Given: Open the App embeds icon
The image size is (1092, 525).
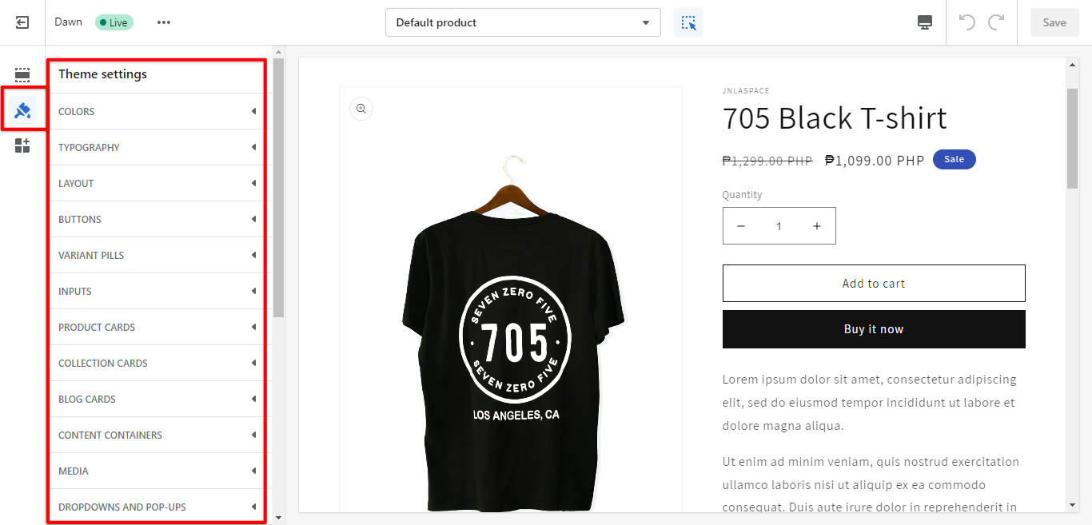Looking at the screenshot, I should pyautogui.click(x=22, y=145).
